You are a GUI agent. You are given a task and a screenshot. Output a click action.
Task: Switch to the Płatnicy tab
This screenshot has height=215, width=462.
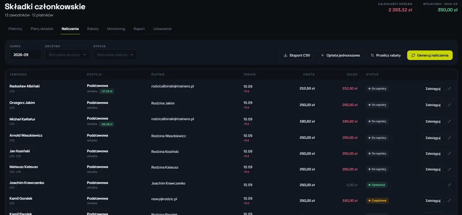pos(16,28)
